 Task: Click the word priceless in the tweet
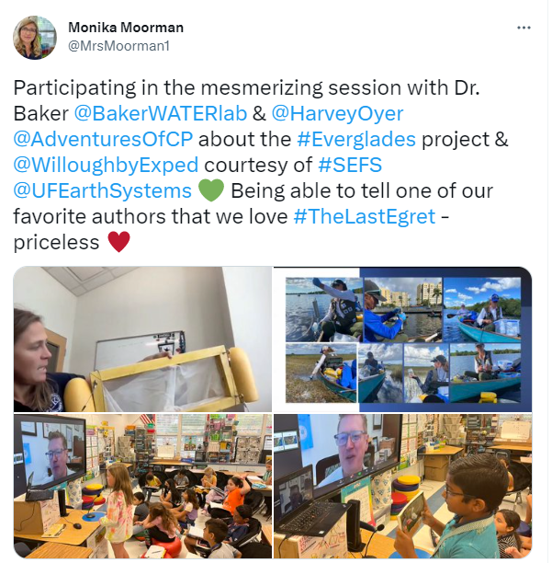click(x=56, y=242)
